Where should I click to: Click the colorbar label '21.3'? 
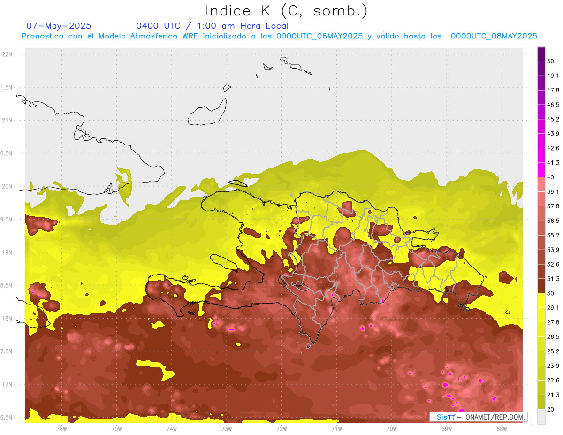[553, 395]
